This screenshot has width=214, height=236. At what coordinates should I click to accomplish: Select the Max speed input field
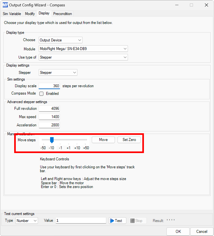(x=49, y=117)
